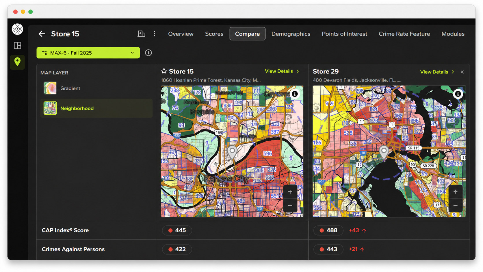This screenshot has height=272, width=483.
Task: Go to the Demographics tab
Action: coord(291,34)
